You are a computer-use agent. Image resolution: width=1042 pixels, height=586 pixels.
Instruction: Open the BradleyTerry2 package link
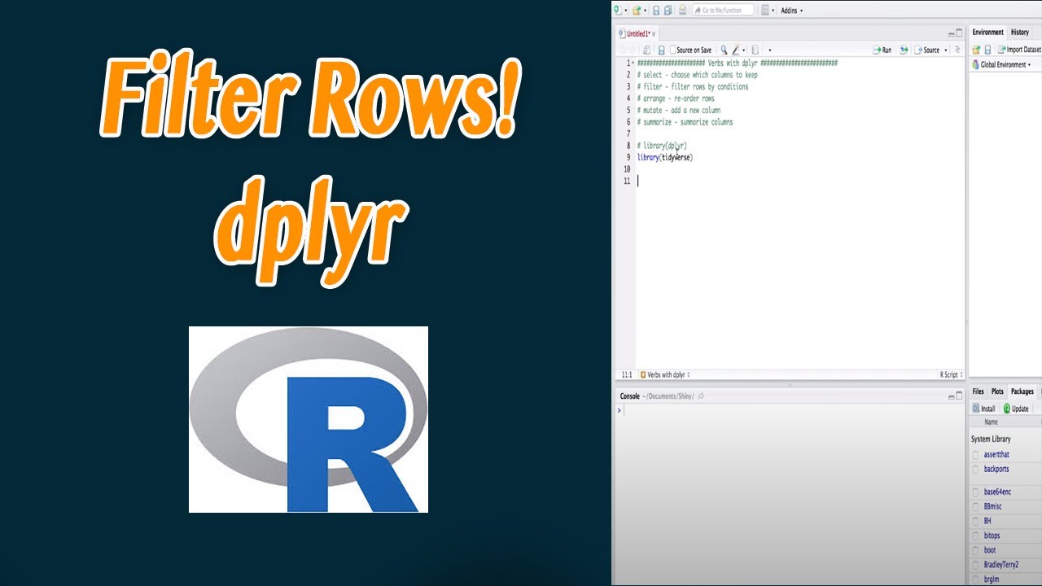click(x=1001, y=565)
